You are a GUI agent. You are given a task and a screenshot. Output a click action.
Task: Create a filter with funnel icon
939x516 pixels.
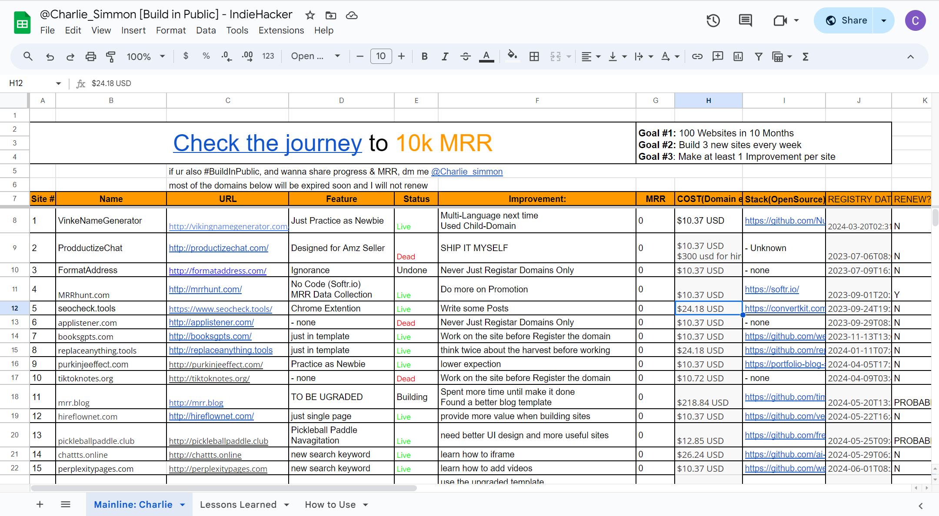(759, 56)
